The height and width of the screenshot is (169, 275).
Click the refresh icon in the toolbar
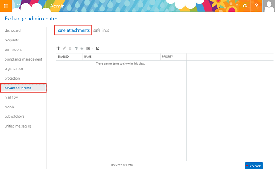tap(98, 48)
